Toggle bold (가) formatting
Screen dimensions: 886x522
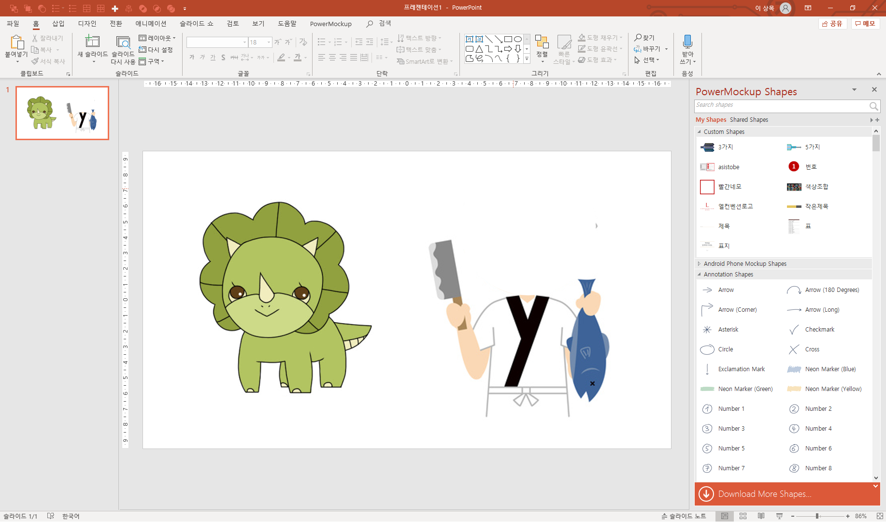click(x=192, y=58)
